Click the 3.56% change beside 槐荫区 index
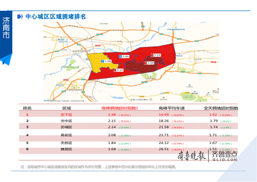The height and width of the screenshot is (182, 257). coord(125,150)
